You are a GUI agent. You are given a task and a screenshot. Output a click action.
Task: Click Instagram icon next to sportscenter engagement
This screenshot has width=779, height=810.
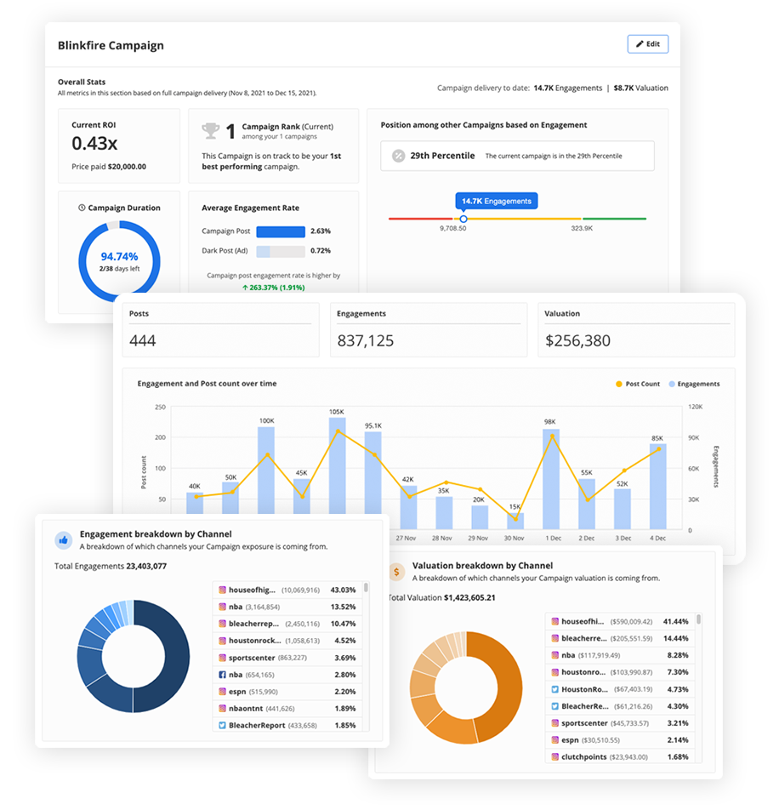222,658
